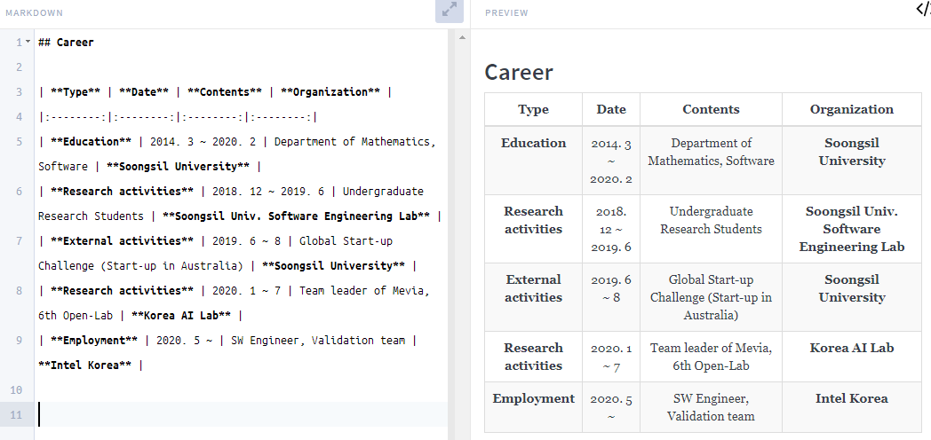931x440 pixels.
Task: Click '**Type**' in the markdown header row
Action: coord(76,92)
